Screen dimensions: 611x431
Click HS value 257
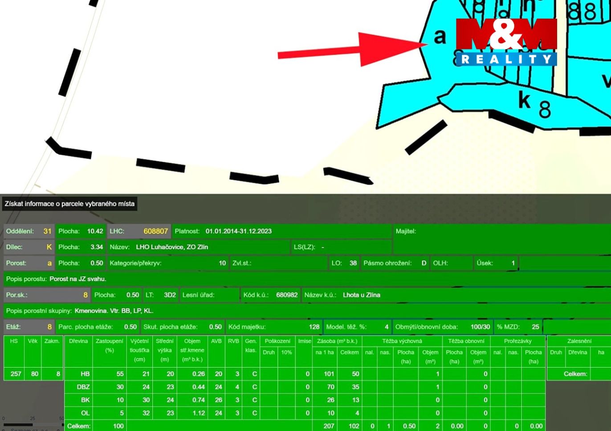(x=16, y=374)
